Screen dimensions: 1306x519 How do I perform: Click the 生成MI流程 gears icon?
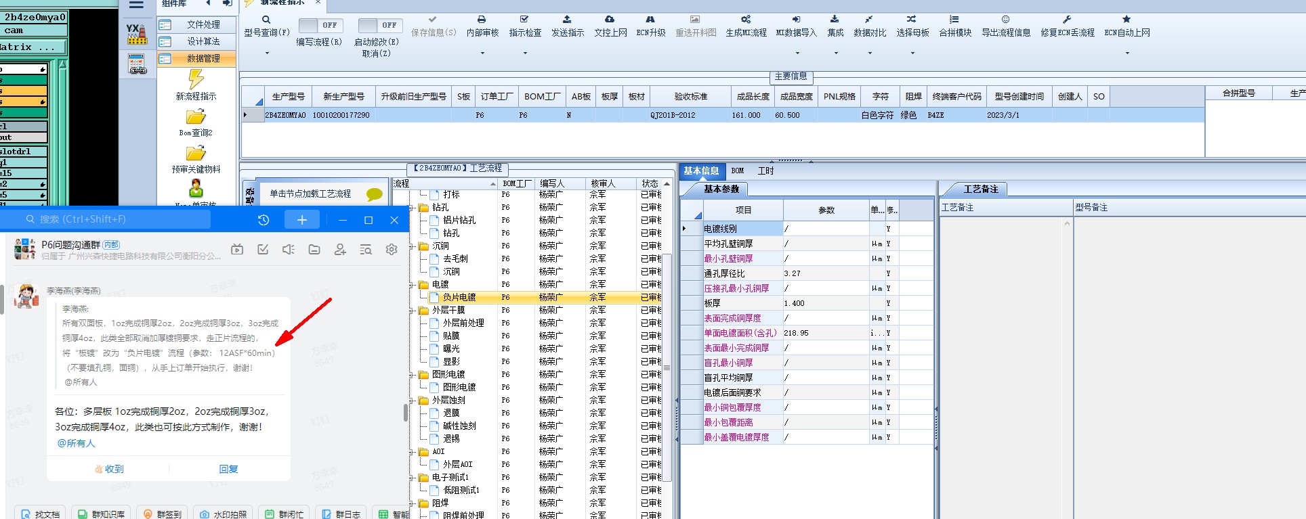click(746, 20)
